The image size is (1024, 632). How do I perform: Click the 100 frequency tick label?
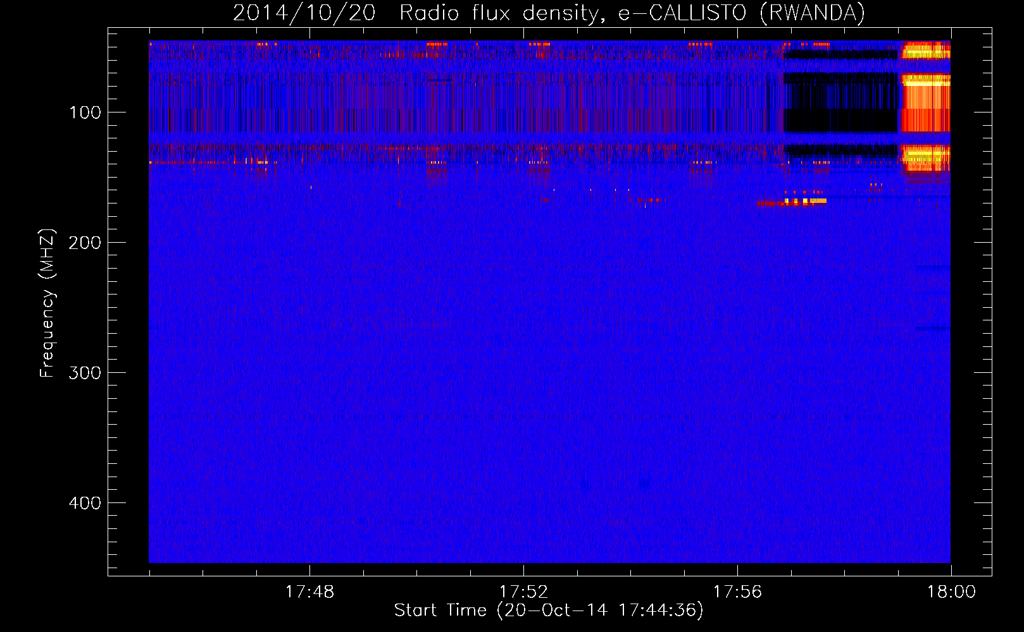85,112
